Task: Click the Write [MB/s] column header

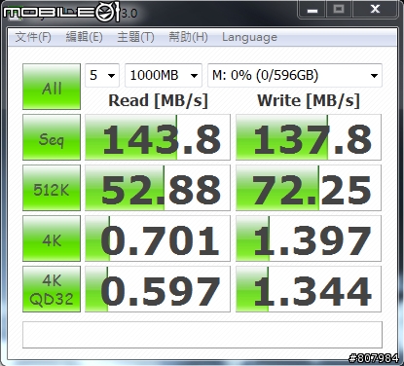Action: click(x=309, y=101)
